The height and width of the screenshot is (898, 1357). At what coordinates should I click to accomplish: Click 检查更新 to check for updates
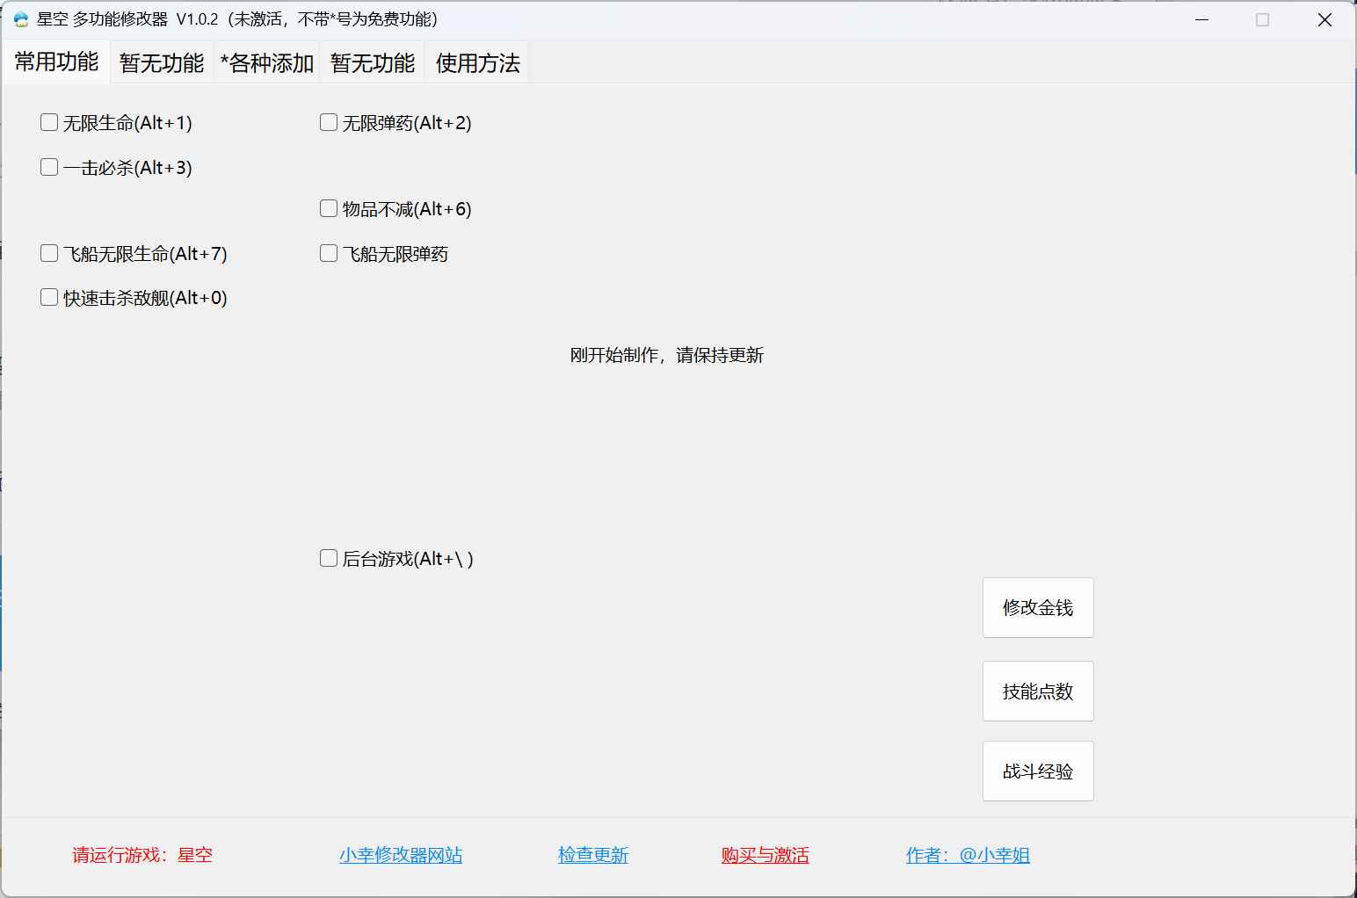[x=592, y=855]
